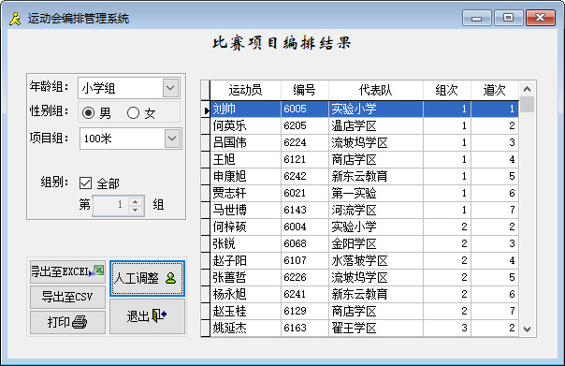The width and height of the screenshot is (565, 366).
Task: Click the running figure app icon in title bar
Action: point(15,19)
